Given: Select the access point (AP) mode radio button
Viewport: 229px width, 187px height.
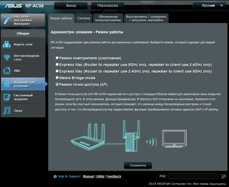Looking at the screenshot, I should pyautogui.click(x=57, y=84).
